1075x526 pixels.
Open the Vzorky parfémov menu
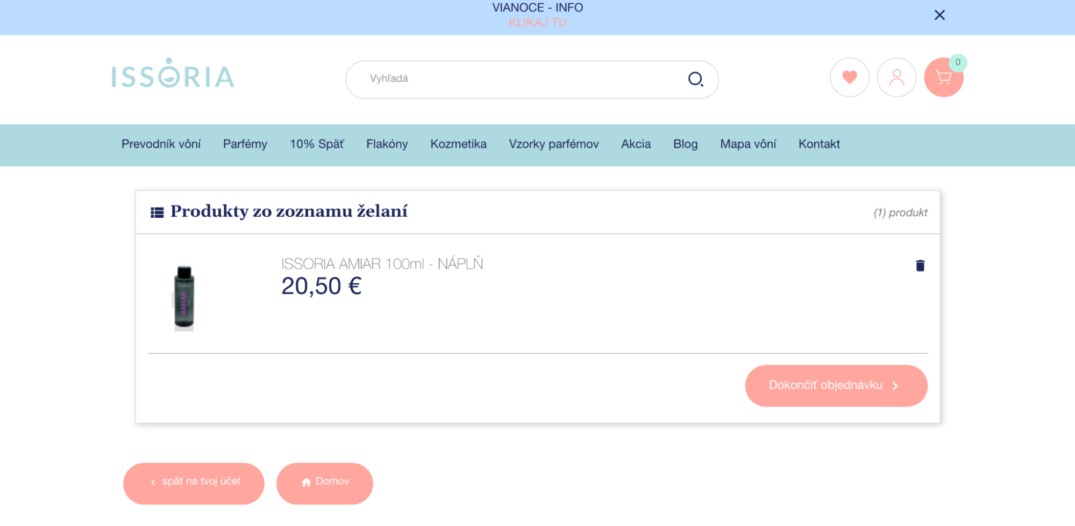tap(553, 144)
